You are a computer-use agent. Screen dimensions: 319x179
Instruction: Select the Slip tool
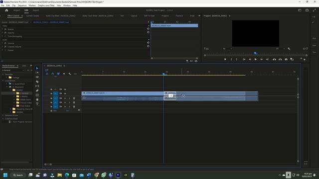37,86
